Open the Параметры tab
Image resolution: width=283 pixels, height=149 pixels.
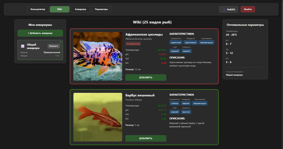click(x=101, y=9)
